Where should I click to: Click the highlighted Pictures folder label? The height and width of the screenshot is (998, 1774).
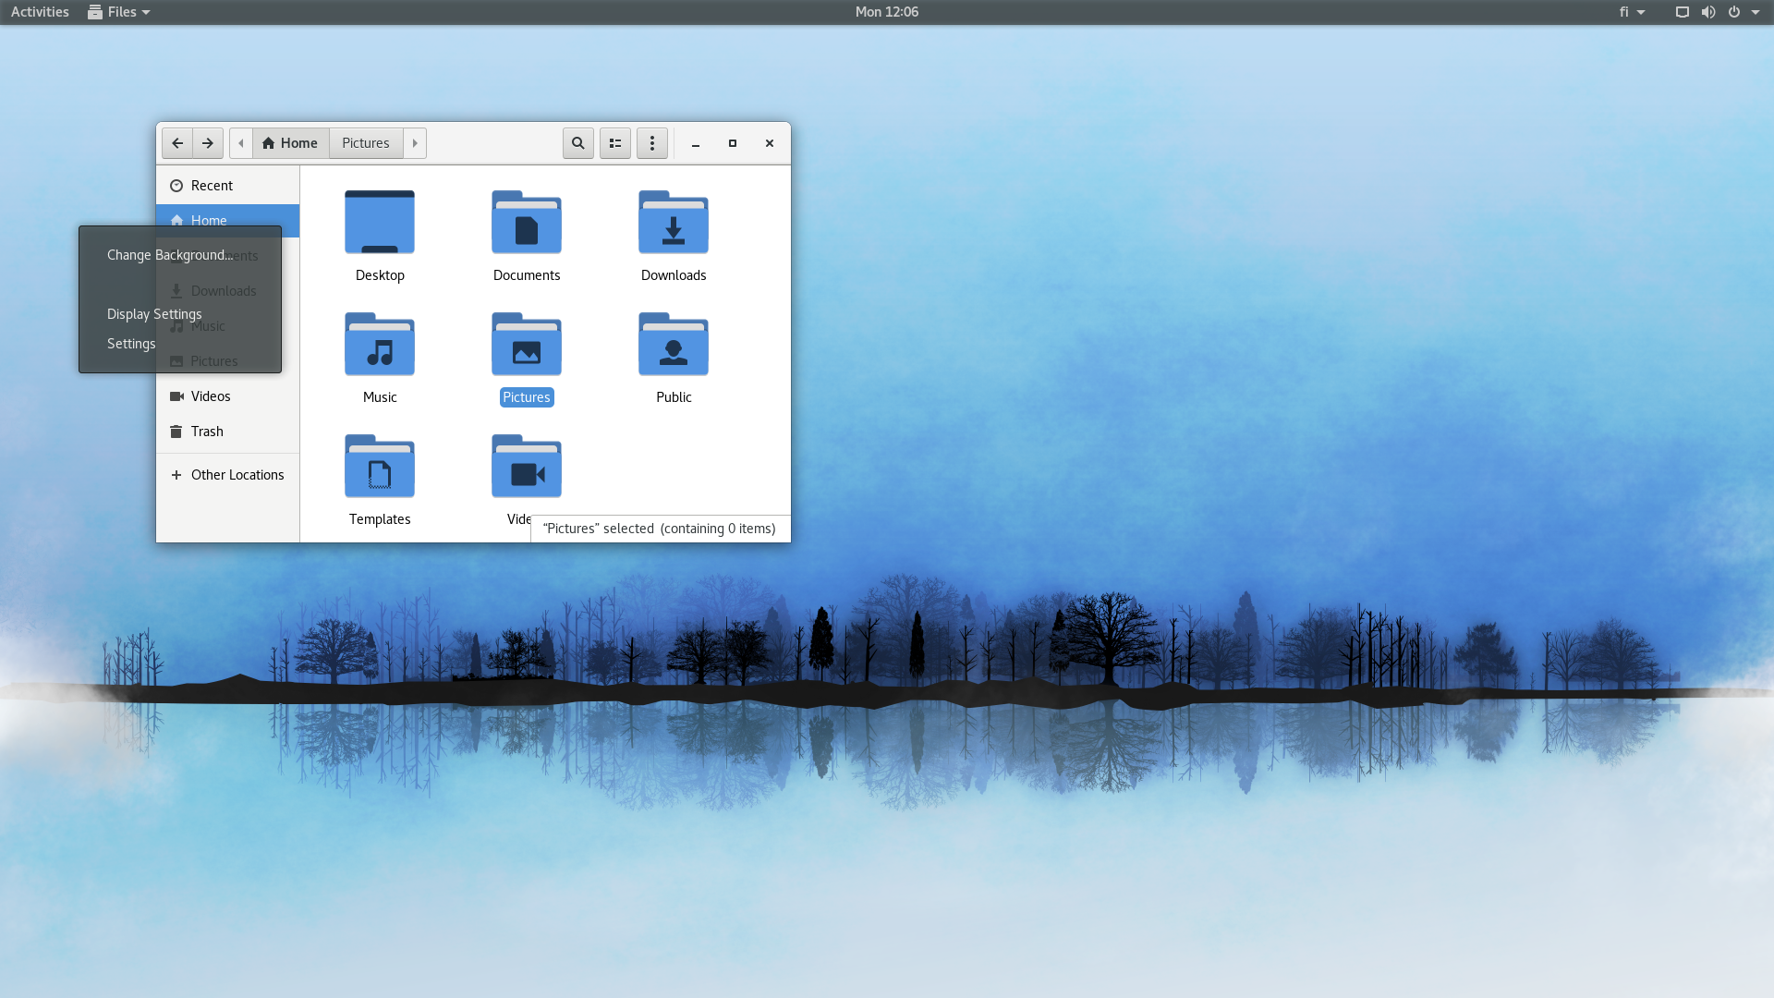527,397
